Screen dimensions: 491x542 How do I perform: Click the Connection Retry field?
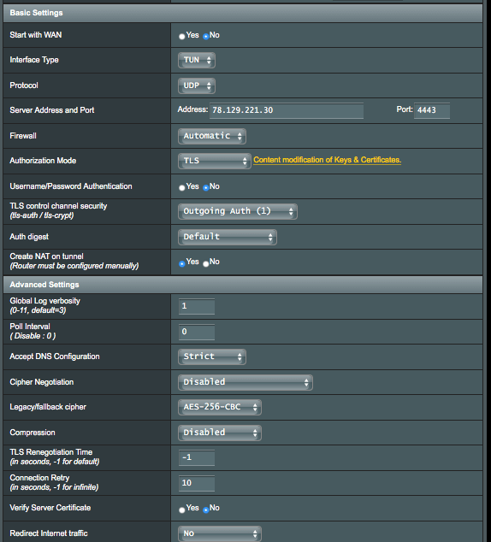click(197, 483)
